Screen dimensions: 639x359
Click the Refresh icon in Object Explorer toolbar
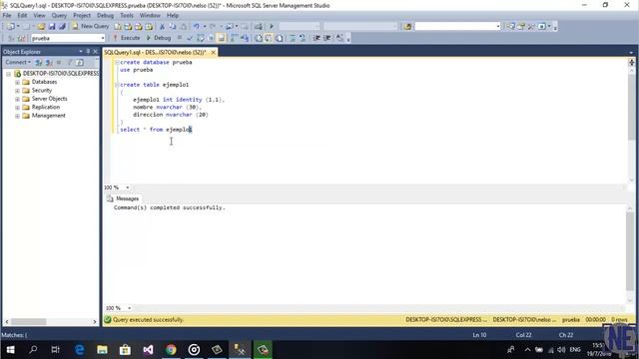80,62
